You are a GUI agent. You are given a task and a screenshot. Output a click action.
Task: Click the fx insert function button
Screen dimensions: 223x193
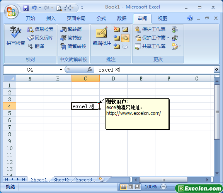[90, 70]
